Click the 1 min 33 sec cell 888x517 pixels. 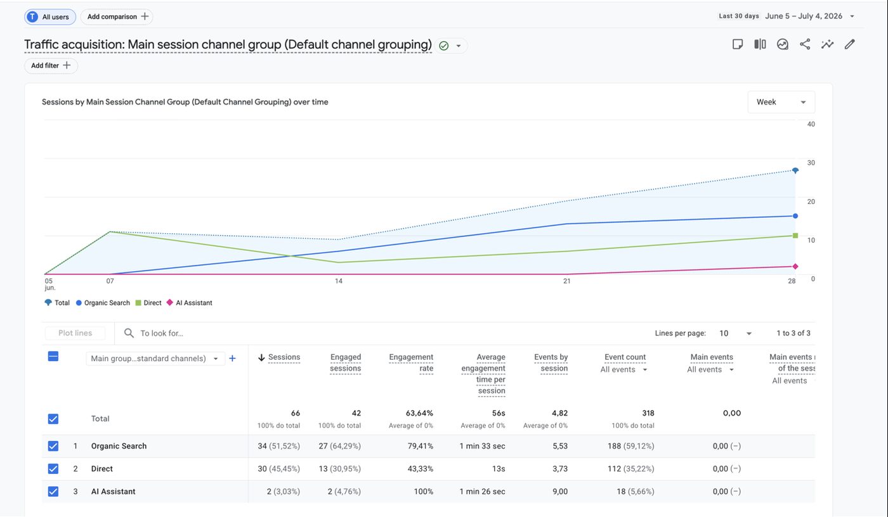click(483, 446)
